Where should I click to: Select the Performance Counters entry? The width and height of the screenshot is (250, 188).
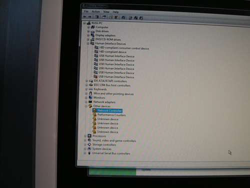pyautogui.click(x=111, y=115)
